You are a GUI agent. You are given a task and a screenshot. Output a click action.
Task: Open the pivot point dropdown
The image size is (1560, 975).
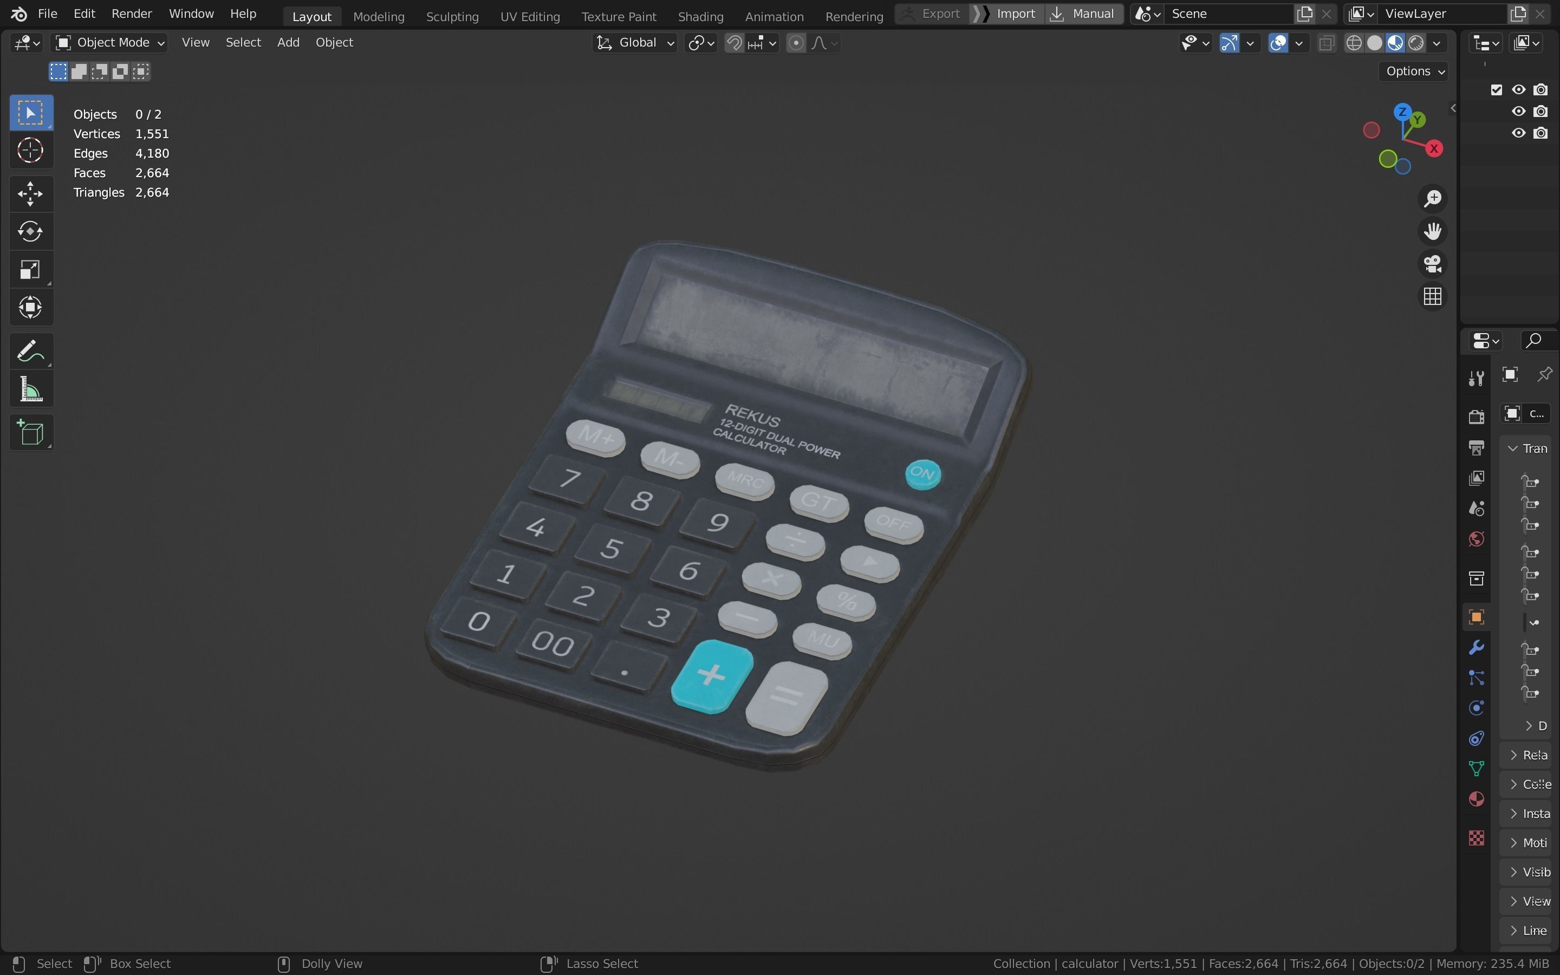coord(701,43)
